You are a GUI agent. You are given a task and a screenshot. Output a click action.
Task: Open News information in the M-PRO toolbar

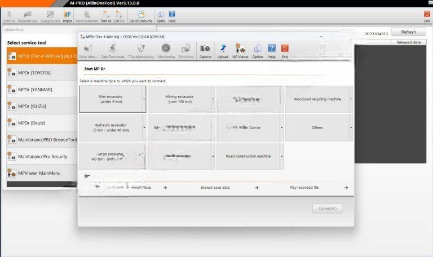click(87, 17)
